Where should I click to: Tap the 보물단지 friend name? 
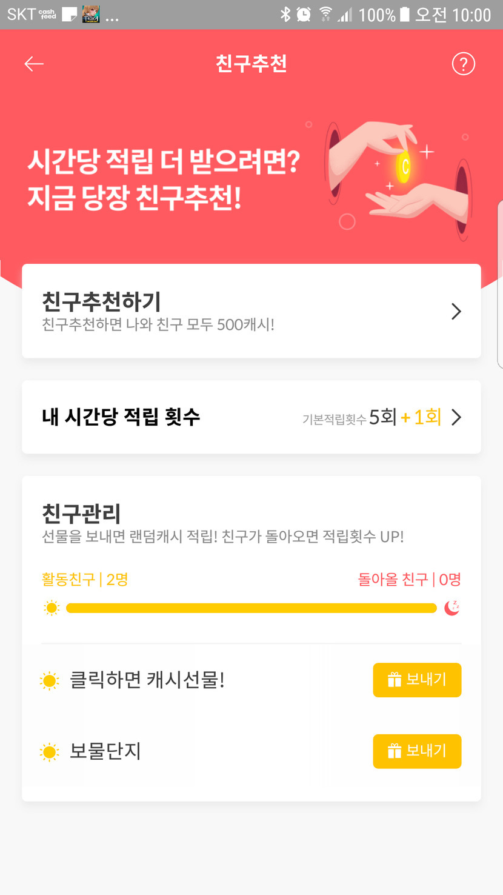click(x=105, y=751)
